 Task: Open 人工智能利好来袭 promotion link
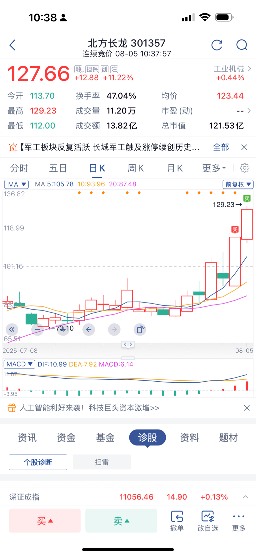pyautogui.click(x=90, y=408)
